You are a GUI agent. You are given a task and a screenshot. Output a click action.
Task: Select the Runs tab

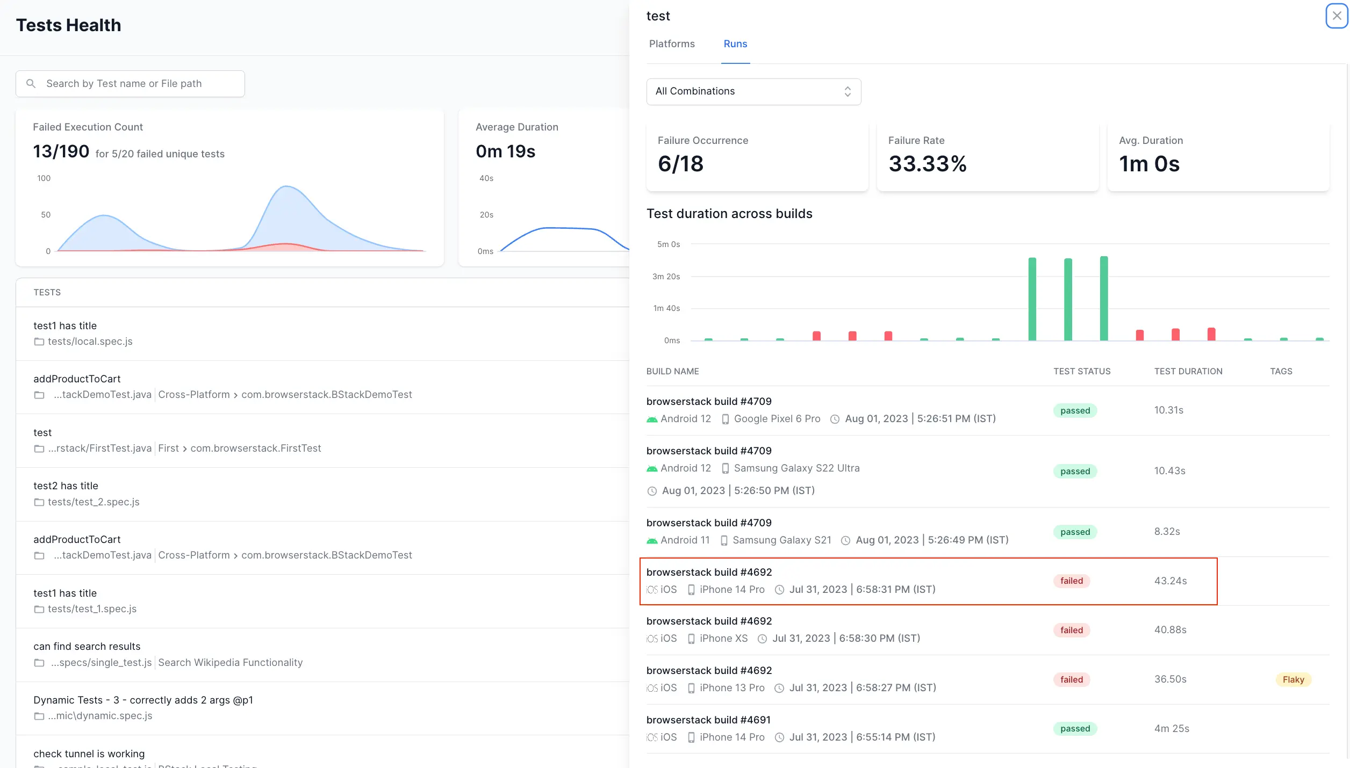[735, 44]
